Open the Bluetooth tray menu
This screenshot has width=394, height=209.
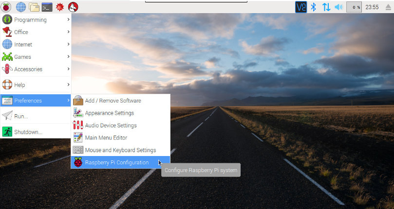(x=313, y=7)
